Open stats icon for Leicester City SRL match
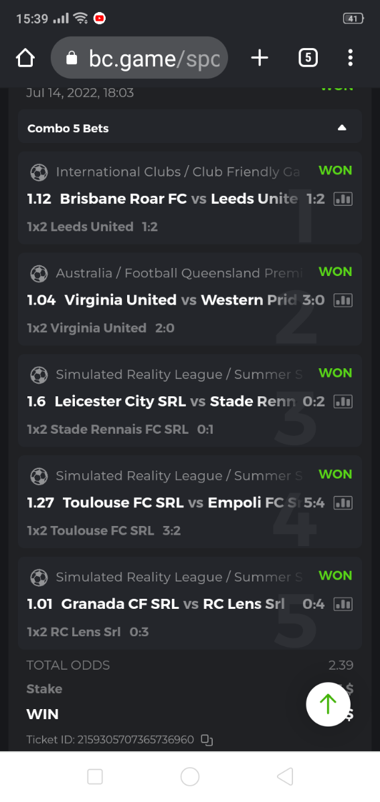This screenshot has height=802, width=380. [x=343, y=402]
